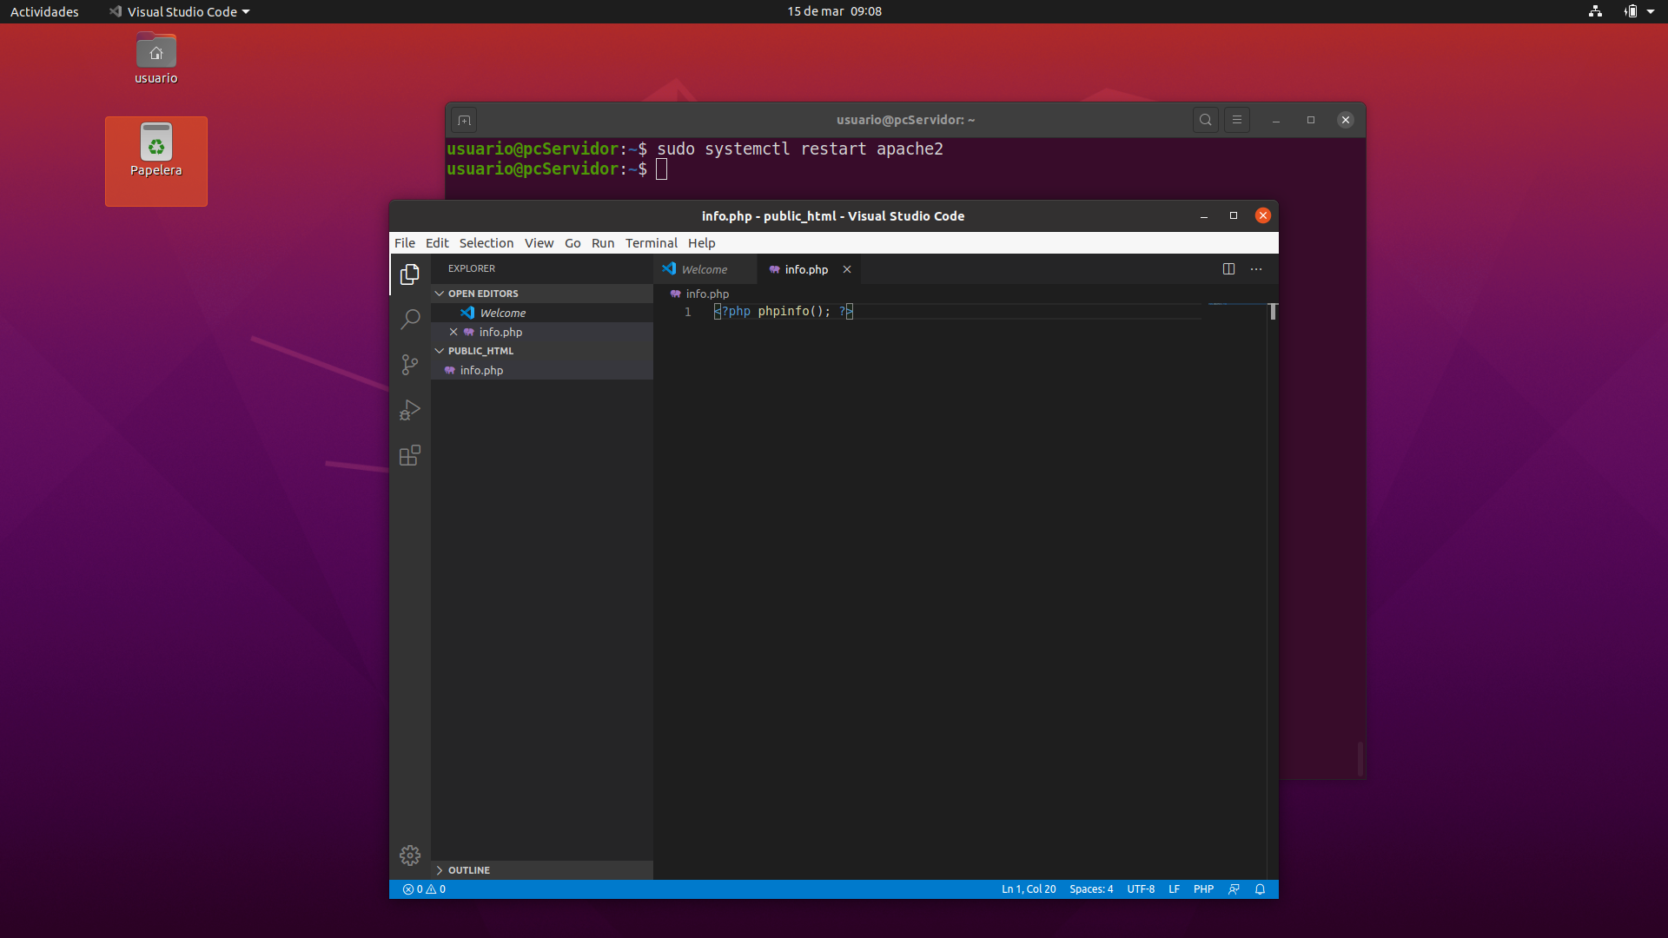Click the PHP file icon in the breadcrumb

click(x=675, y=294)
